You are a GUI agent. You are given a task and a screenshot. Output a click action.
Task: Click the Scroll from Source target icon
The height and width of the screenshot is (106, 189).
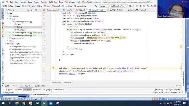tap(28, 10)
